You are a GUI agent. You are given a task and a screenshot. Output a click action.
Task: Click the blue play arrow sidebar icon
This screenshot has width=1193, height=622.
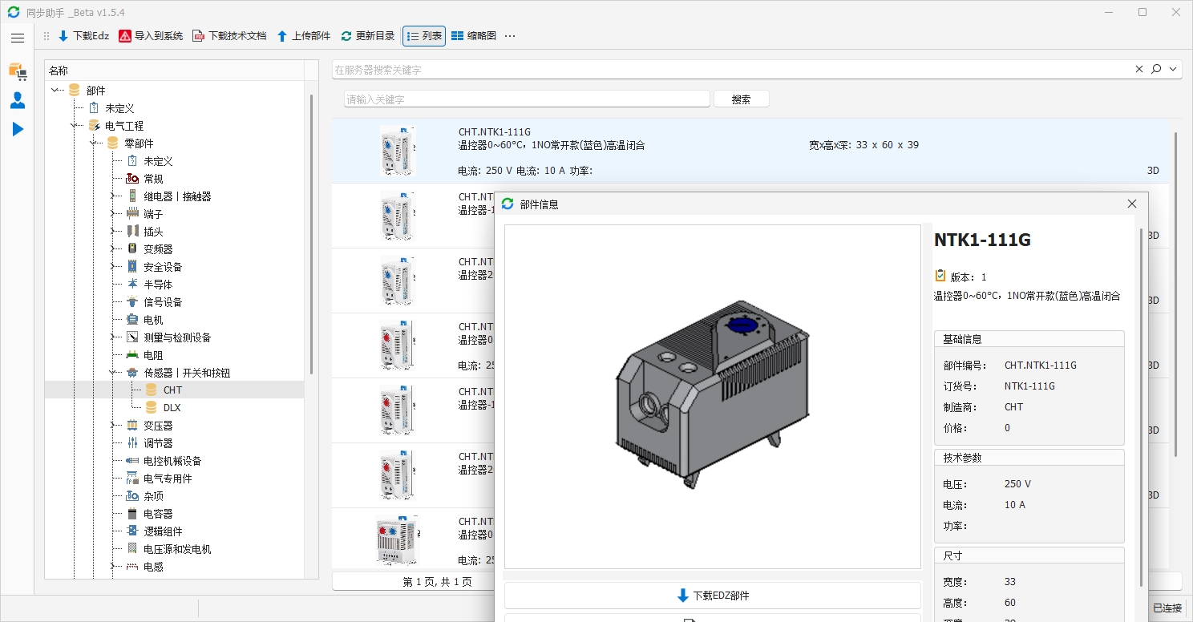(18, 129)
